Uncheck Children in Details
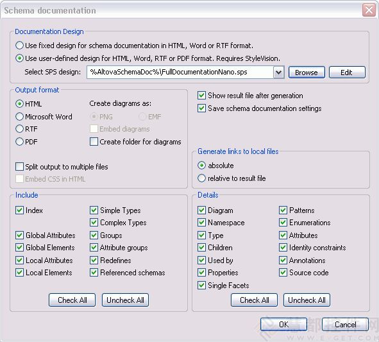Image resolution: width=379 pixels, height=342 pixels. [x=201, y=248]
